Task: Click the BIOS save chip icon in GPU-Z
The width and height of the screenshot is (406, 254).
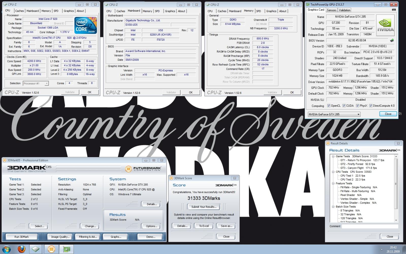Action: click(x=392, y=40)
